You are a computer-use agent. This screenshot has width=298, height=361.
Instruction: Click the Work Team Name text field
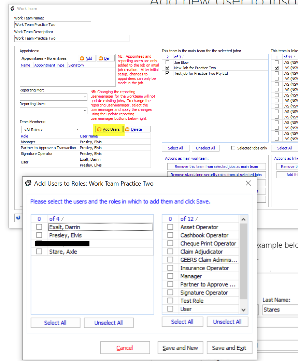point(53,25)
